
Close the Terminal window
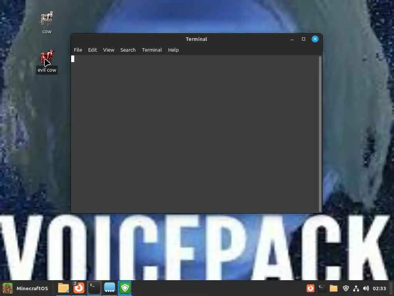point(315,39)
